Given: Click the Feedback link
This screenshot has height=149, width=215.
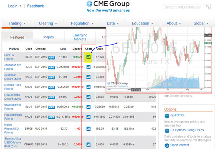Looking at the screenshot, I should [35, 6].
